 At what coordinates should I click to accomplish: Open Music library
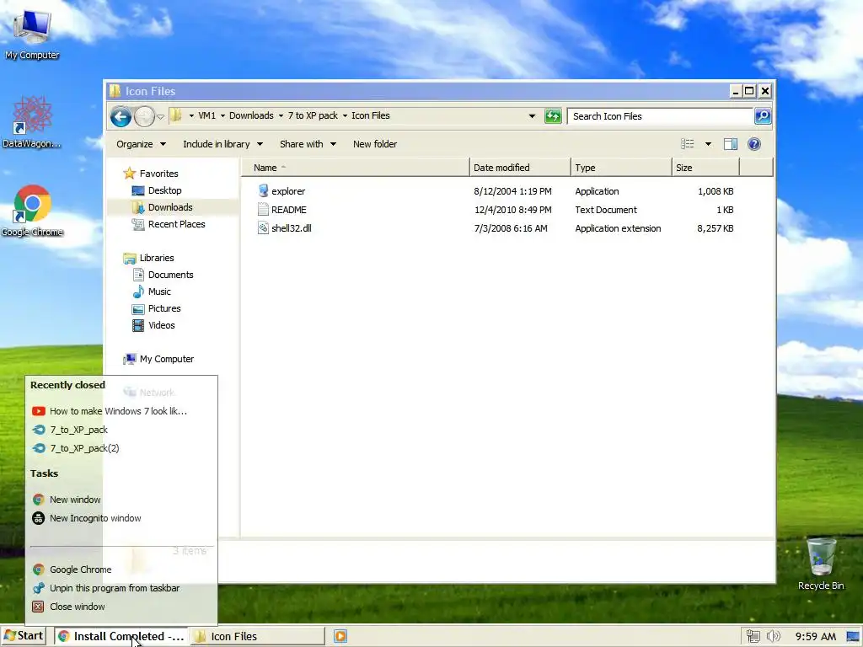click(152, 291)
